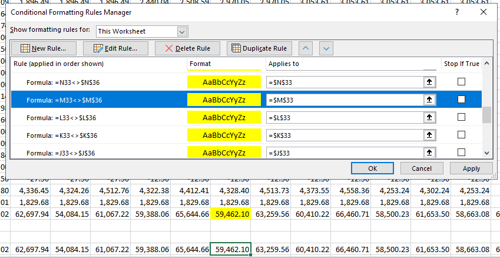Click the Applies to field =$N$33
Viewport: 500px width, 258px height.
[x=345, y=82]
